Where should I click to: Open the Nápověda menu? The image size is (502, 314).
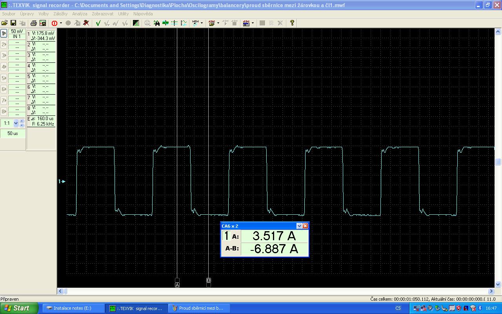pos(143,14)
